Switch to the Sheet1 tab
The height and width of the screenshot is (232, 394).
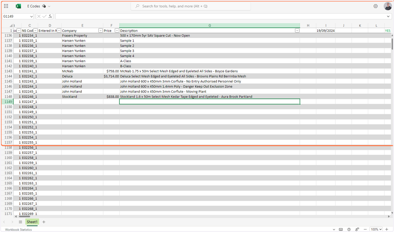click(32, 222)
